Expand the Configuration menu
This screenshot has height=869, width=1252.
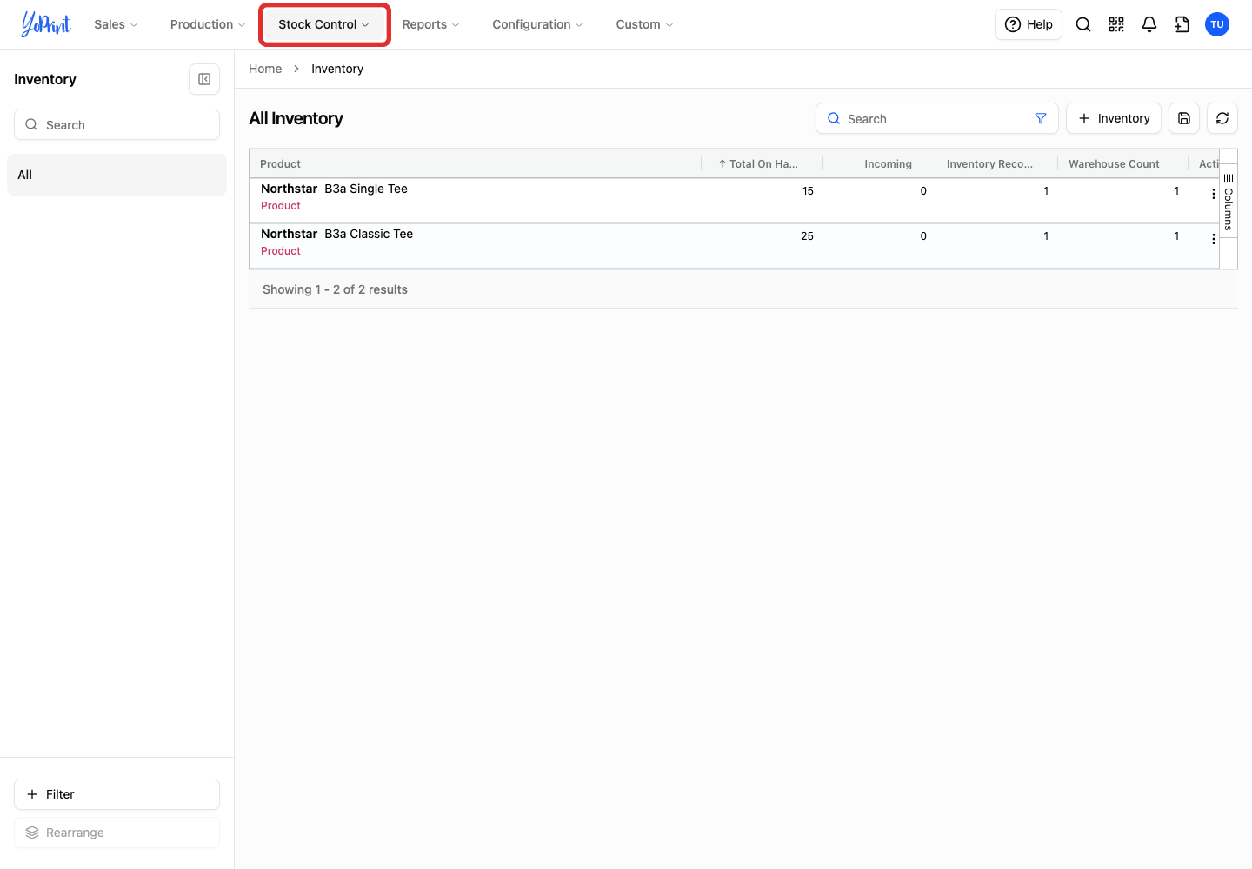537,24
